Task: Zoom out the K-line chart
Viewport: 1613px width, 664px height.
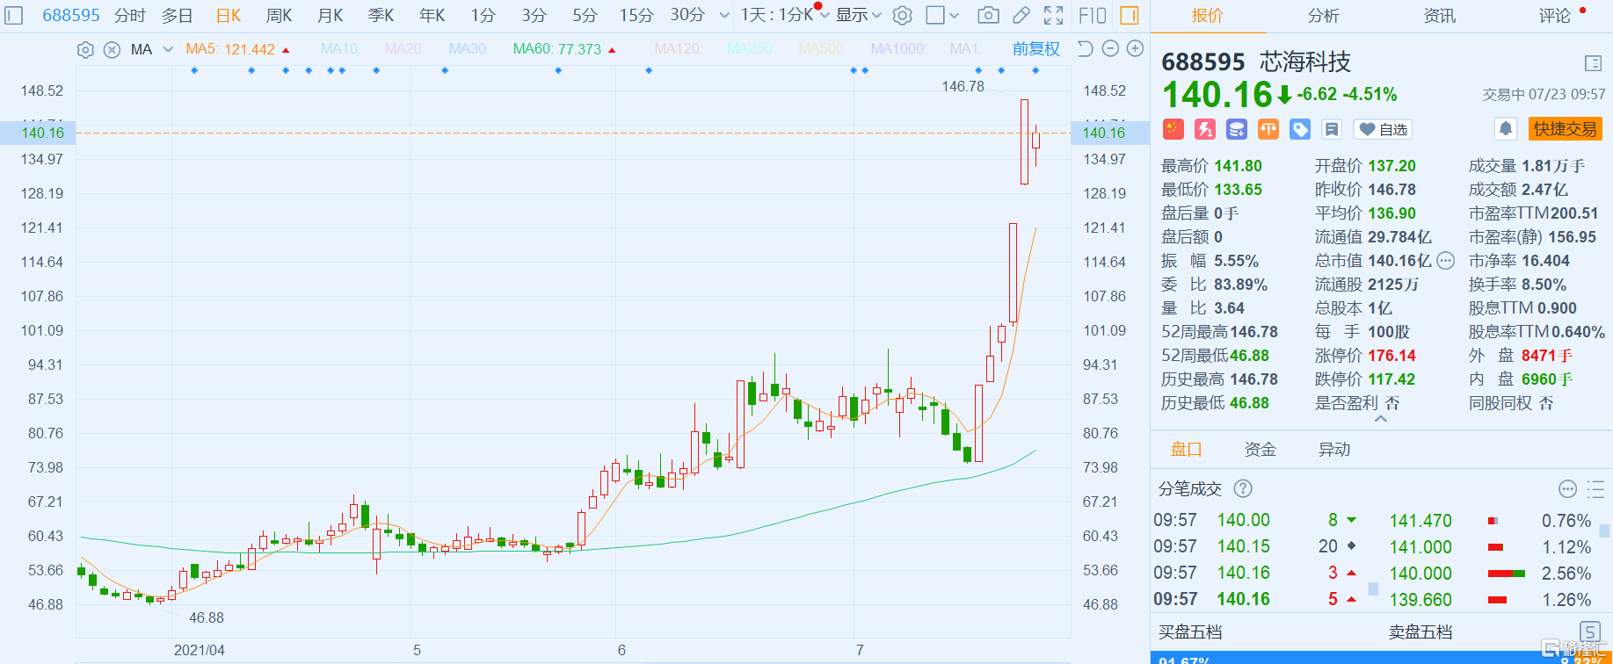Action: pyautogui.click(x=1110, y=49)
